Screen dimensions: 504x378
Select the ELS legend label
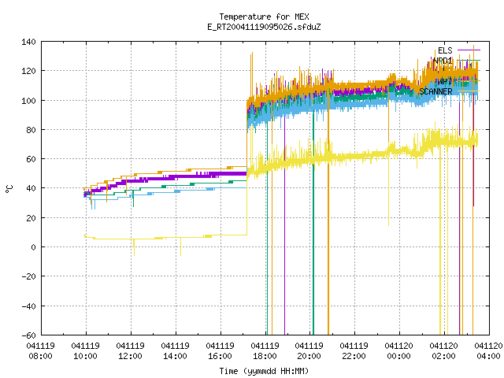pos(445,50)
